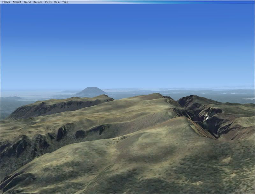Open the World menu
Image resolution: width=255 pixels, height=194 pixels.
pyautogui.click(x=27, y=2)
